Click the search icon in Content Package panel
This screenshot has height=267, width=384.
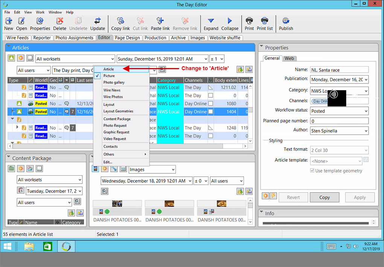tap(78, 202)
